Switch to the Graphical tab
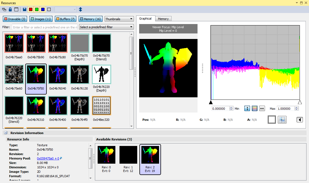309x183 pixels. pos(145,19)
